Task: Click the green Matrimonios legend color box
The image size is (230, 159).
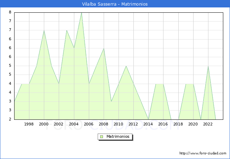Action: click(x=102, y=137)
